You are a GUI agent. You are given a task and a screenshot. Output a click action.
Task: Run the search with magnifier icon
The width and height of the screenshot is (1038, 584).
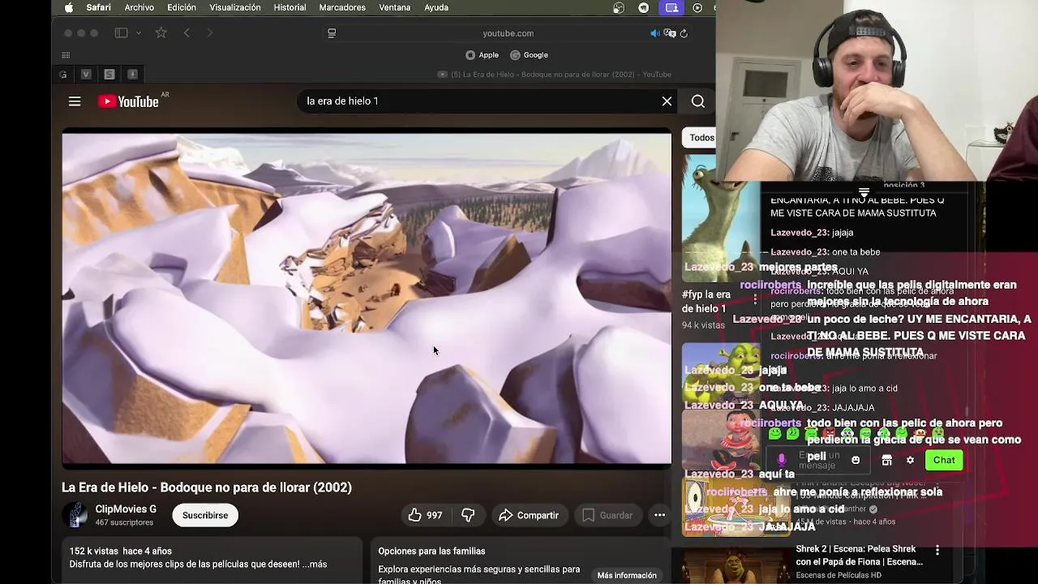coord(698,101)
